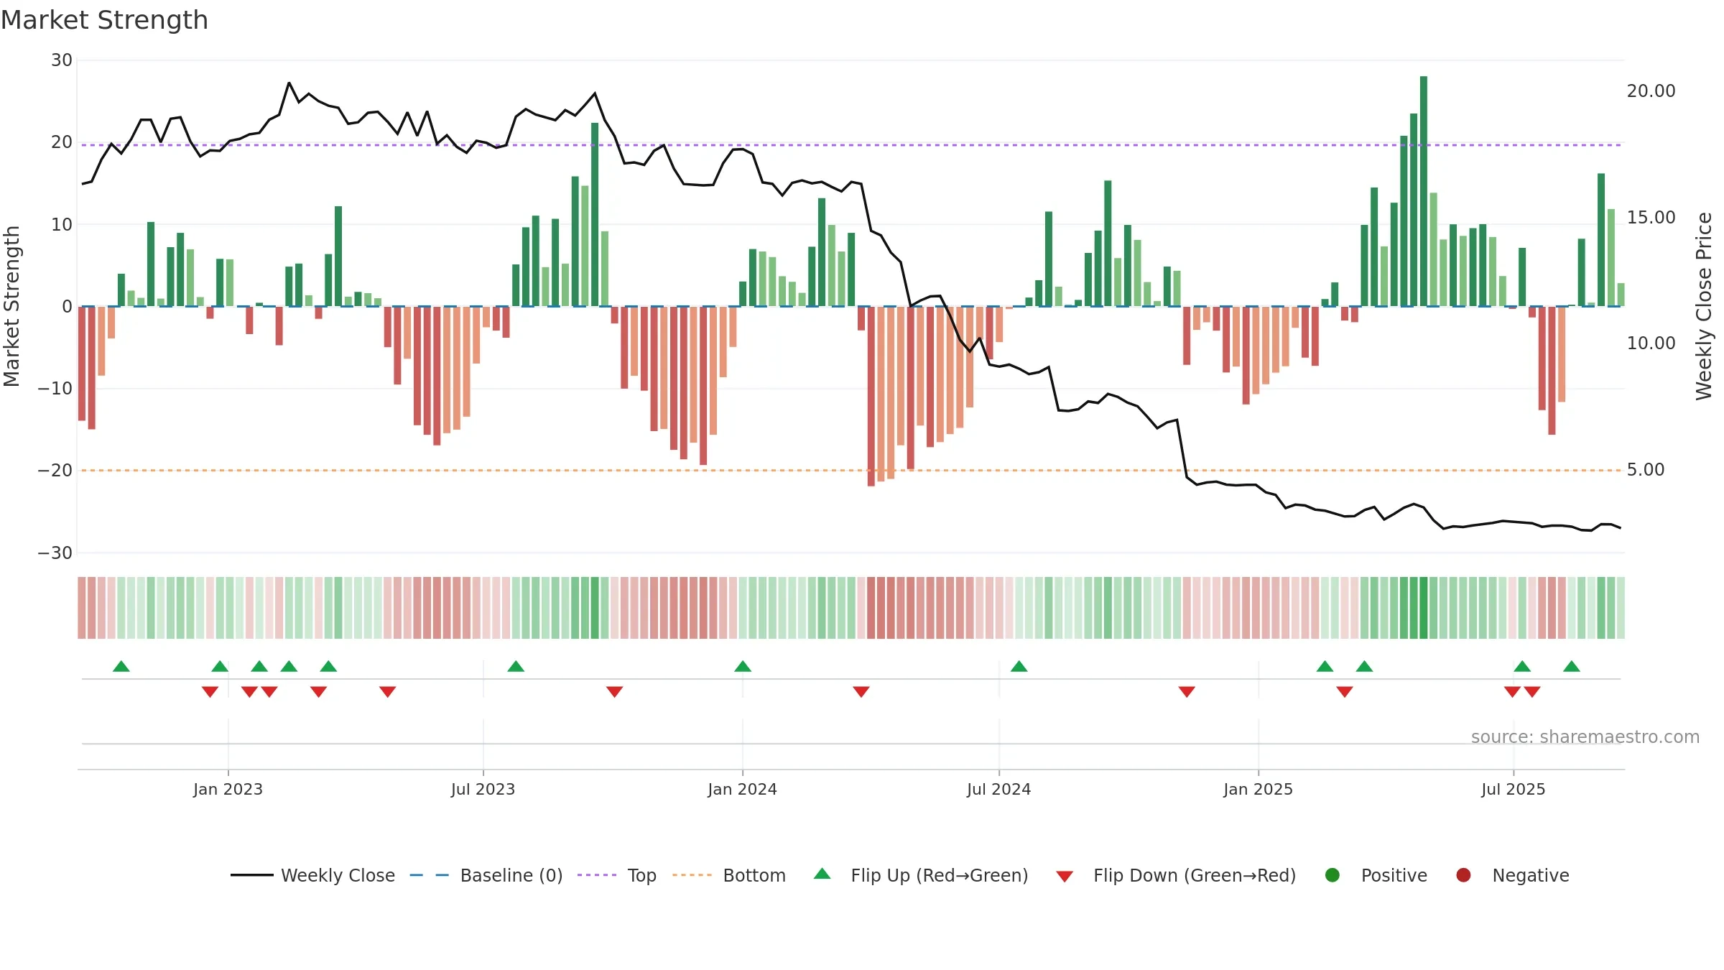This screenshot has height=970, width=1724.
Task: Click the green Flip Up triangle in legend
Action: [822, 874]
